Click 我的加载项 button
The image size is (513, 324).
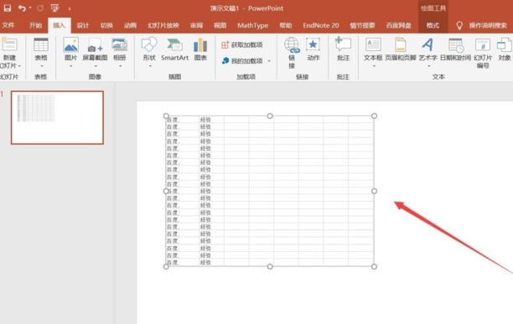point(242,61)
